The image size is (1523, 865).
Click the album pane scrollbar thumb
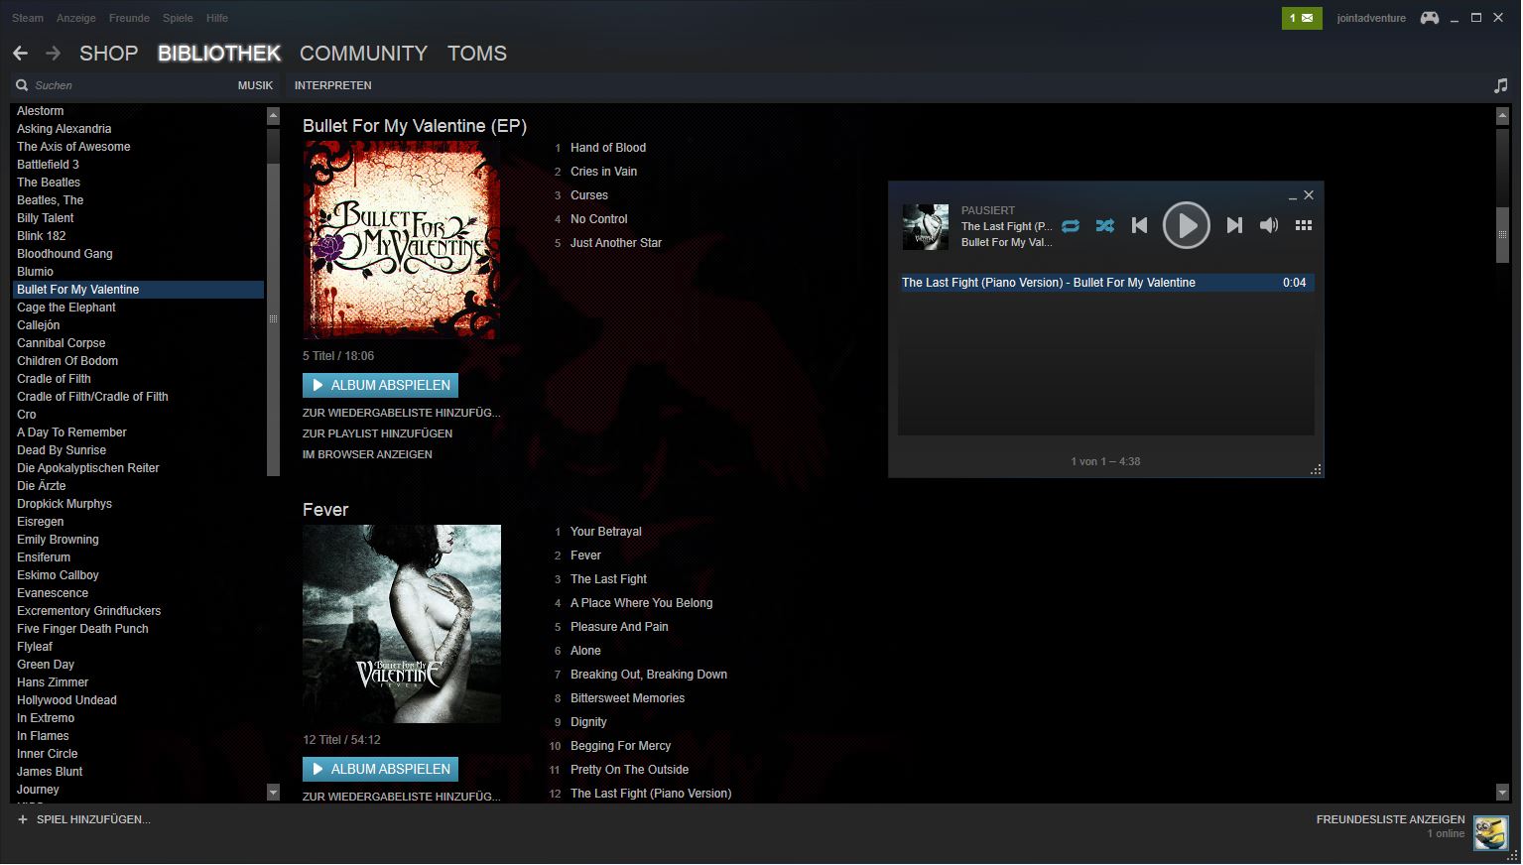1502,235
